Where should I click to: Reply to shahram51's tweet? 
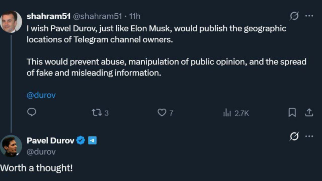[32, 113]
